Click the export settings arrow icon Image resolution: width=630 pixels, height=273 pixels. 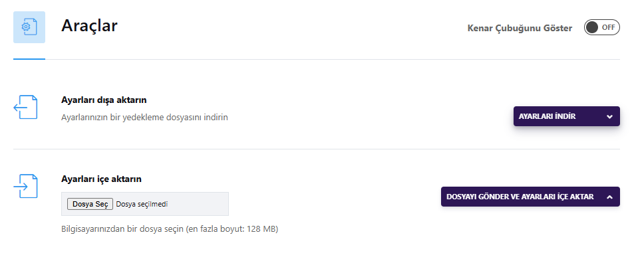click(x=25, y=108)
